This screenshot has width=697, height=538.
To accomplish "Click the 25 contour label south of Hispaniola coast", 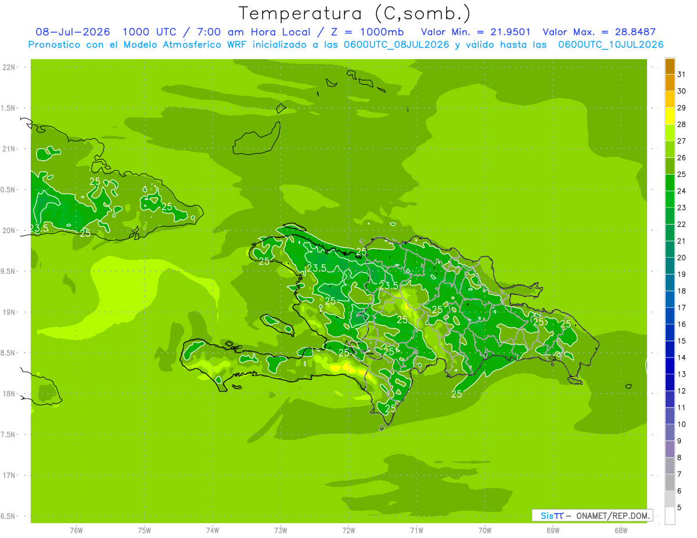I will (x=457, y=394).
